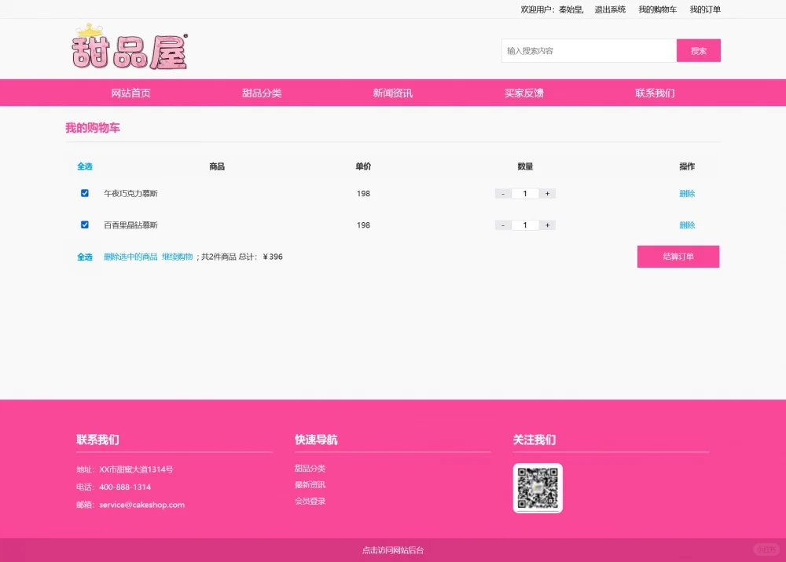The height and width of the screenshot is (562, 786).
Task: Open 会员登录 in the footer navigation
Action: (310, 500)
